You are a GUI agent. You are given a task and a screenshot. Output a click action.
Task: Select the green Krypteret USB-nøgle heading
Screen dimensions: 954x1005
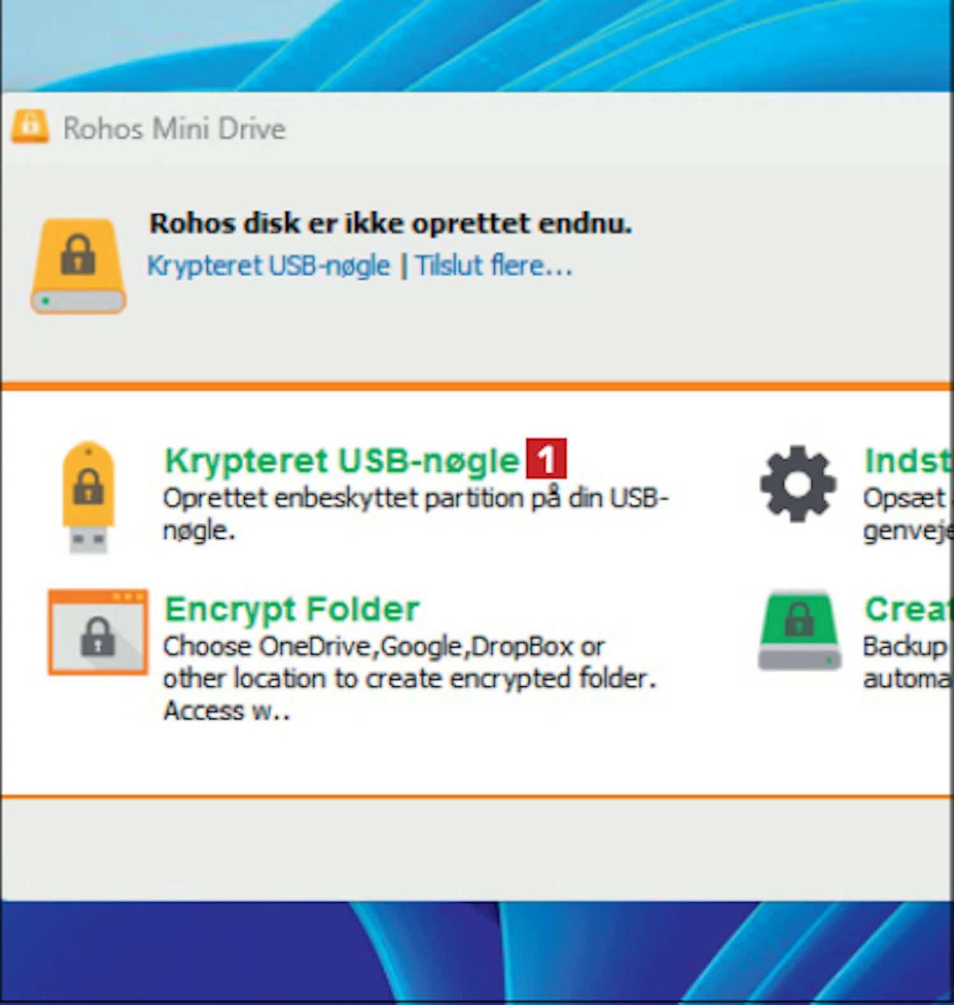[342, 461]
